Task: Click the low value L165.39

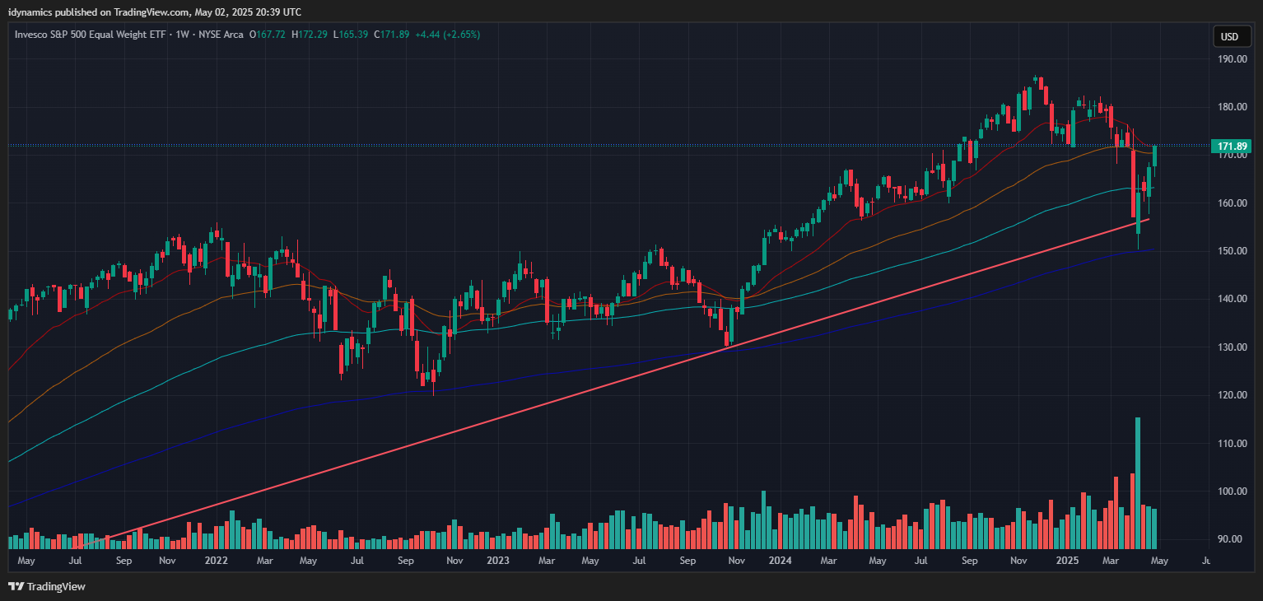Action: (351, 35)
